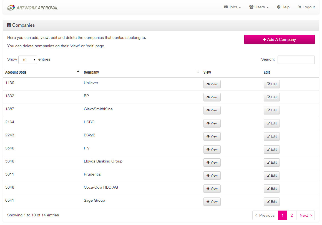Image resolution: width=322 pixels, height=225 pixels.
Task: Click the Lloyds Banking Group name
Action: tap(103, 161)
